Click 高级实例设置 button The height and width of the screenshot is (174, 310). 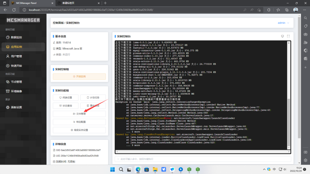pyautogui.click(x=79, y=130)
